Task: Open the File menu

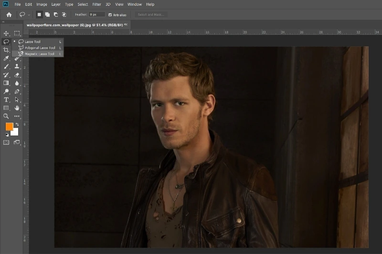Action: (x=18, y=4)
